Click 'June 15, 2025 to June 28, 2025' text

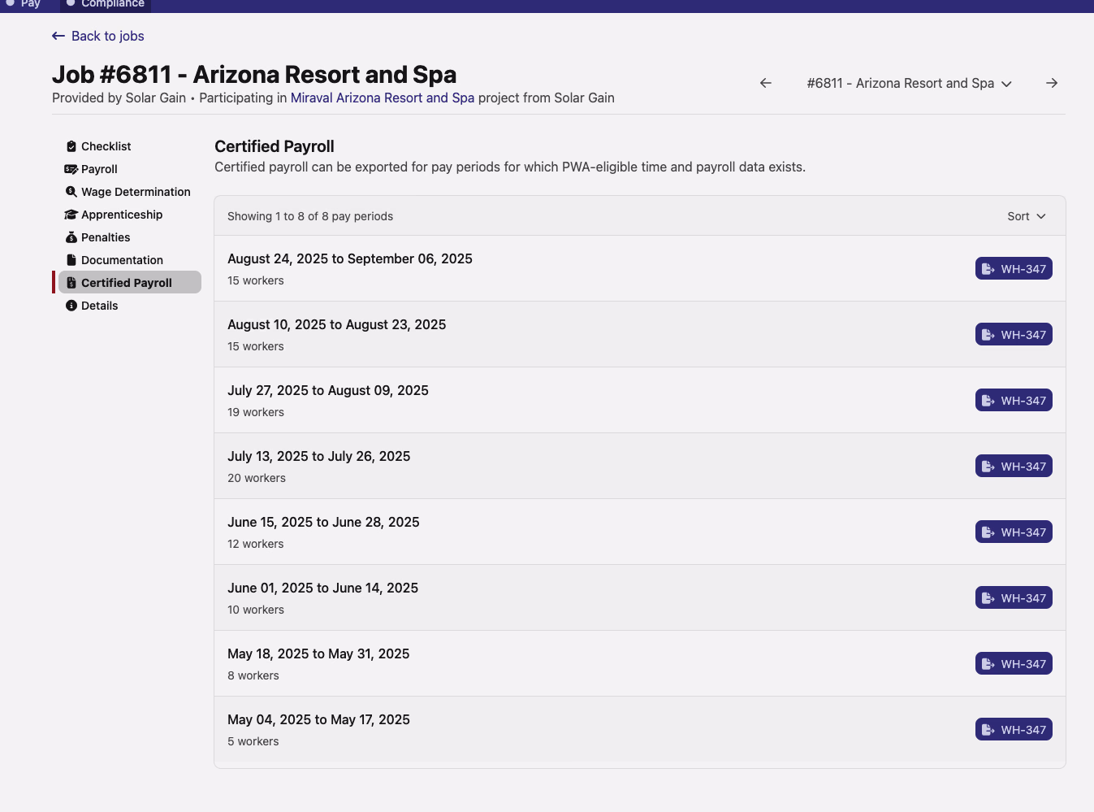pyautogui.click(x=323, y=522)
